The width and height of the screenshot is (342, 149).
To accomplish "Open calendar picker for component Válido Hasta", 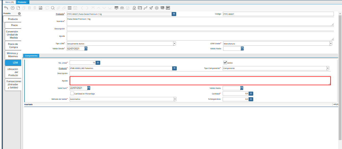I will point(242,88).
